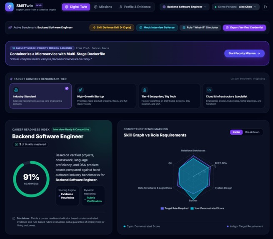
Task: Click the faculty nudge graduation cap icon
Action: tap(14, 48)
